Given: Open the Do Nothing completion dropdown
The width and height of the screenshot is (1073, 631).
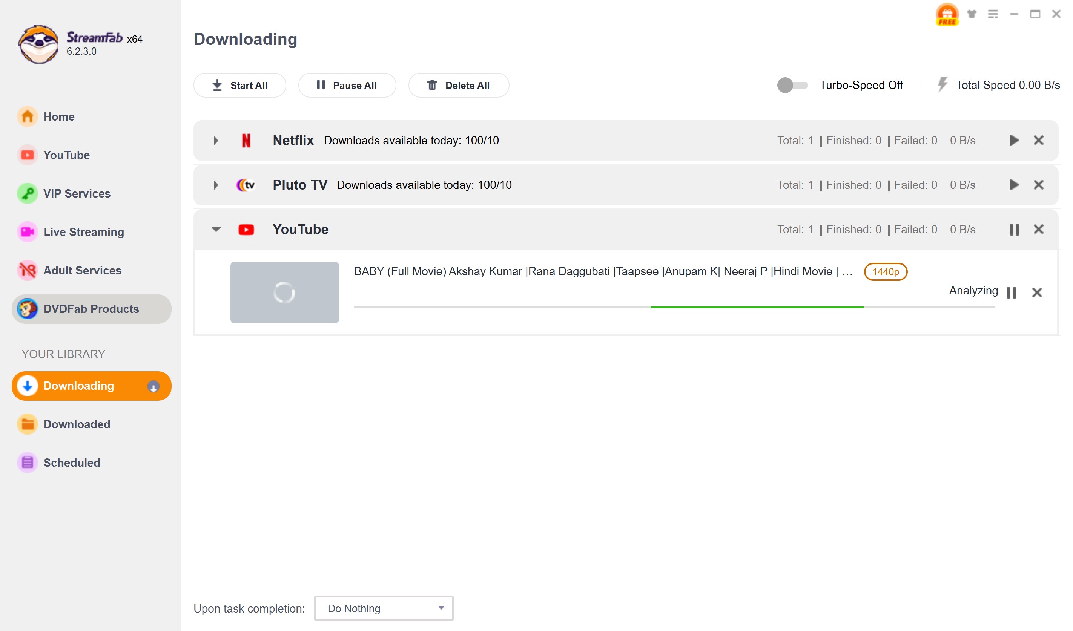Looking at the screenshot, I should click(x=384, y=608).
